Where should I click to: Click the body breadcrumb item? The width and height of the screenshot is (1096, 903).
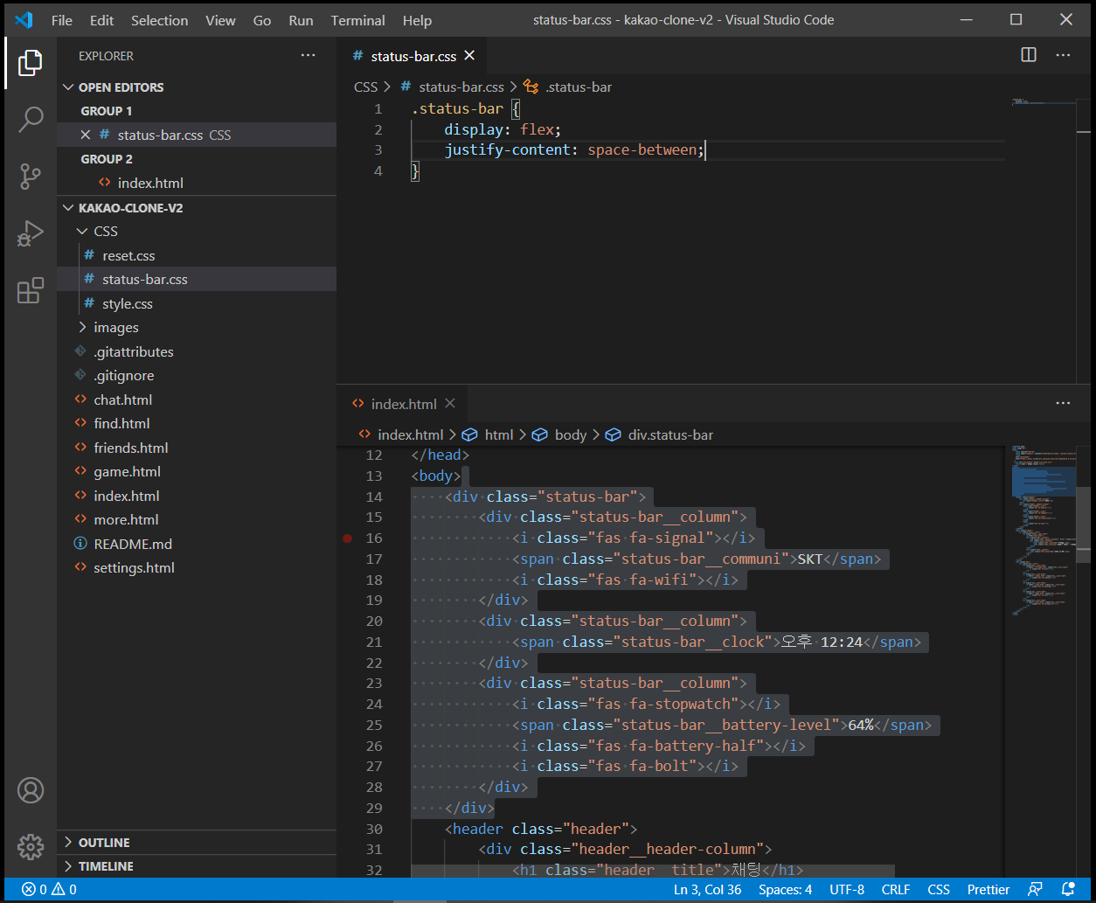coord(560,434)
